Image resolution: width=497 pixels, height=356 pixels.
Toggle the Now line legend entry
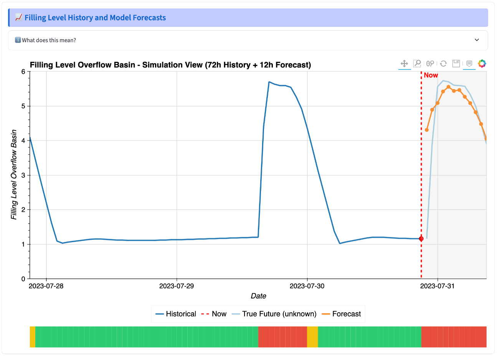coord(214,314)
